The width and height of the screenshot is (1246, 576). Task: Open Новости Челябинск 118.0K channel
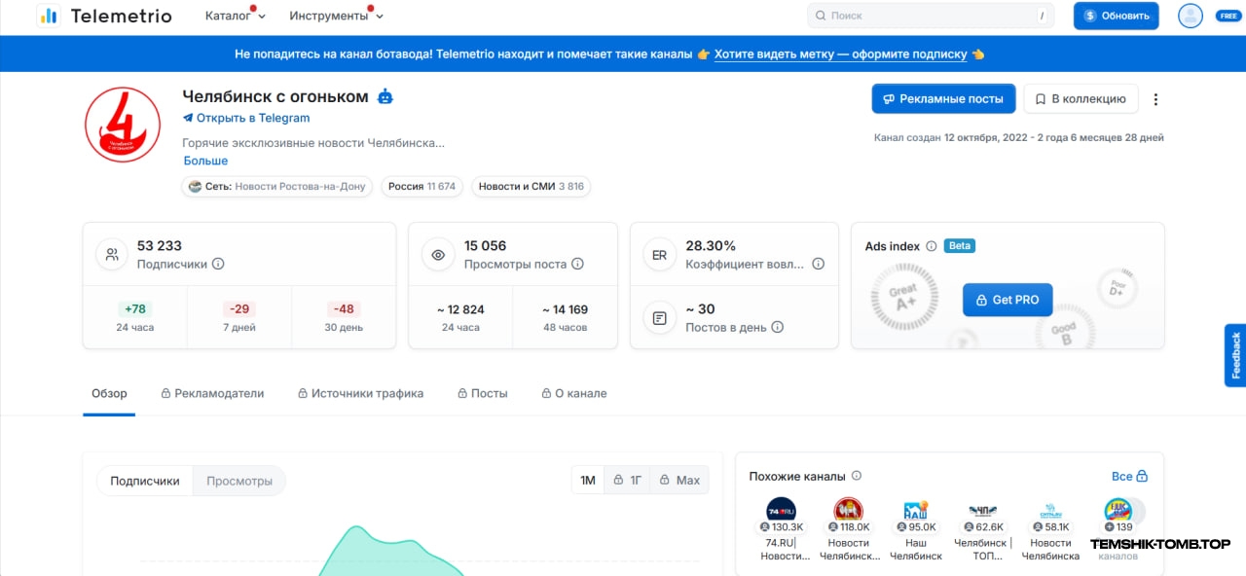848,529
